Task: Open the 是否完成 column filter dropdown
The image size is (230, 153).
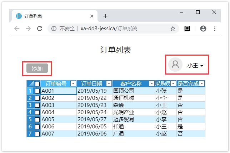Action: (202, 83)
